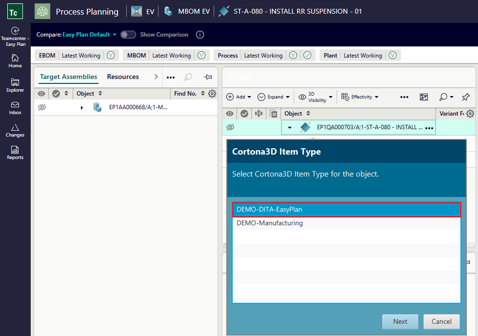Screen dimensions: 478x336
Task: Click the checkmark column header in Process table
Action: click(x=244, y=114)
